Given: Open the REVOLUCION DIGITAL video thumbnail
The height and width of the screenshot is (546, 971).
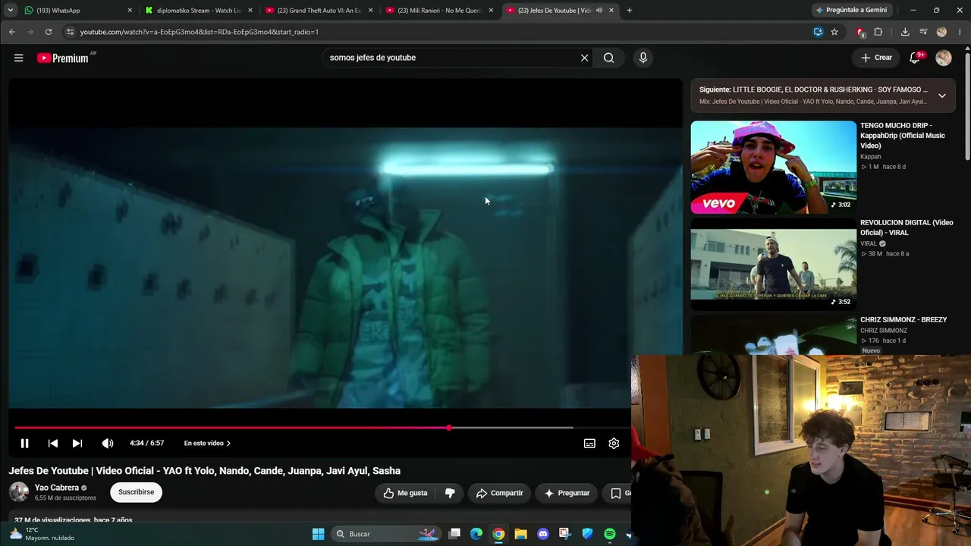Looking at the screenshot, I should click(773, 265).
